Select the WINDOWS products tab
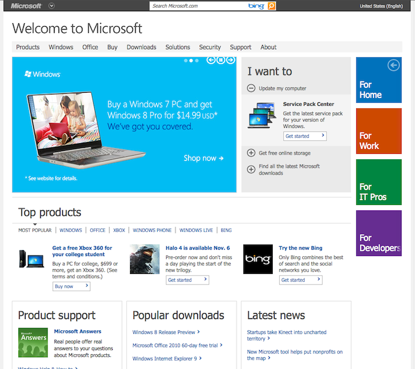Screen dimensions: 415x369 (x=71, y=231)
